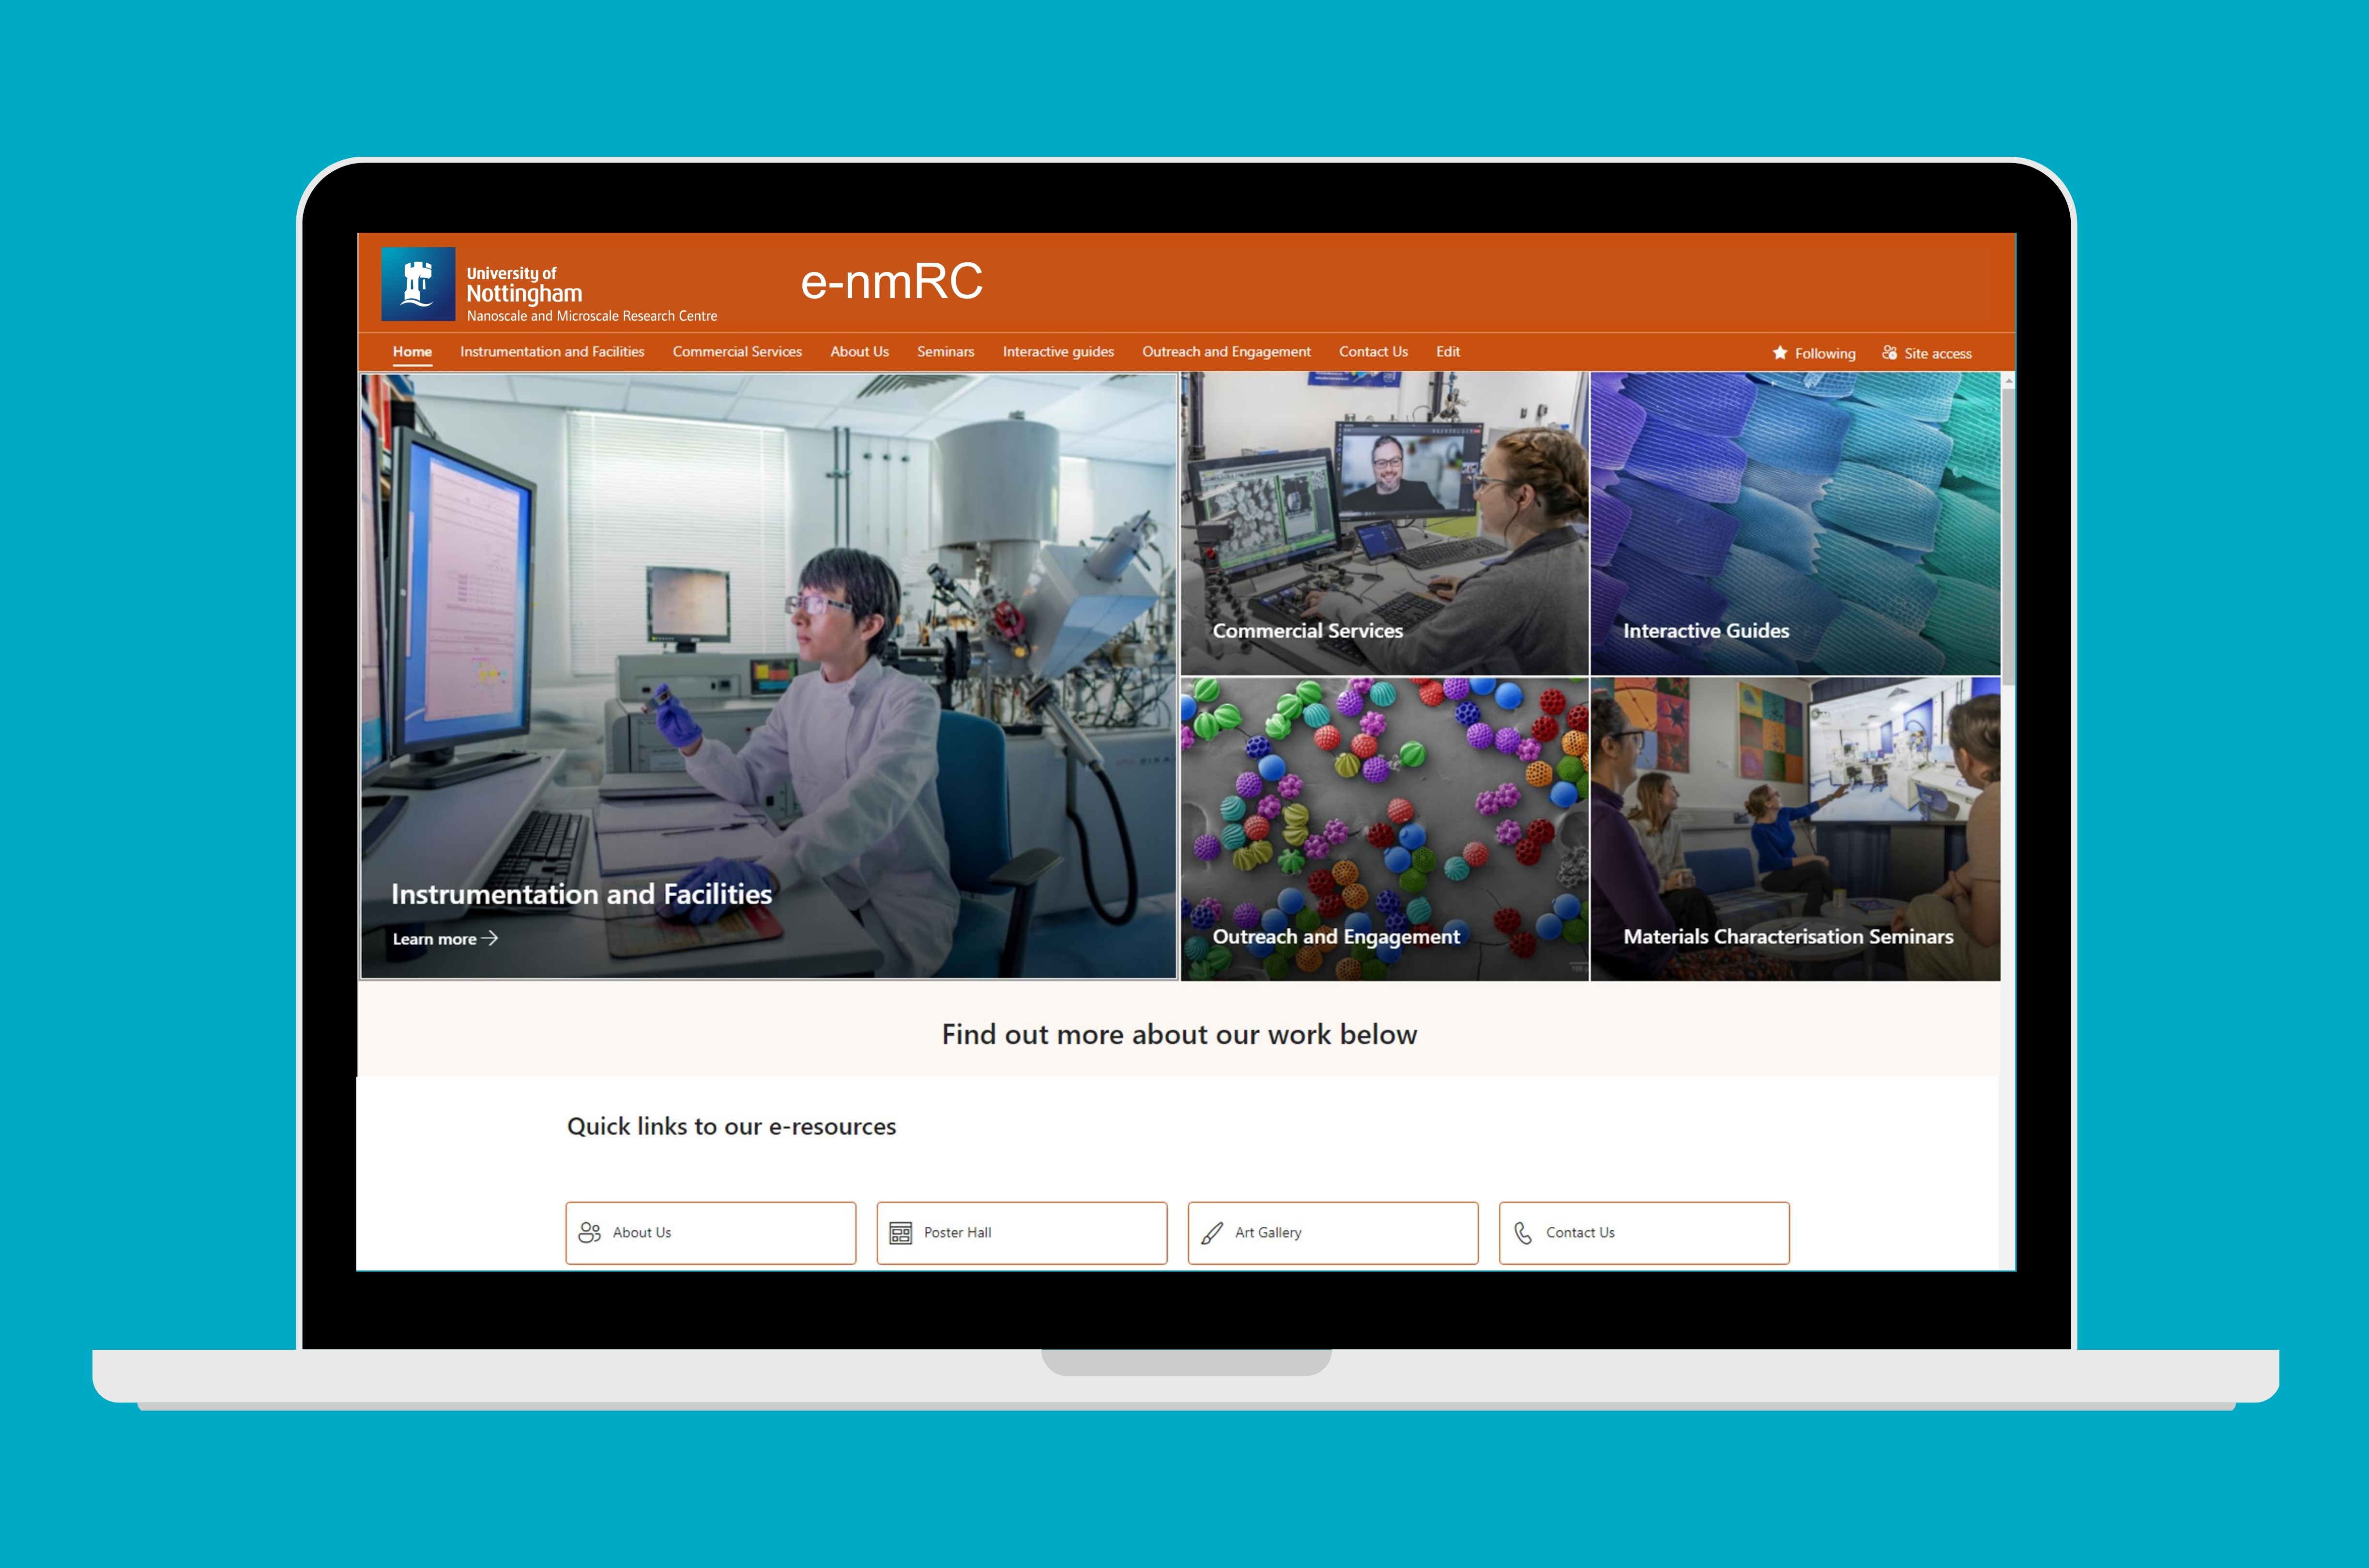The image size is (2369, 1568).
Task: Click the Contact Us phone icon
Action: [x=1523, y=1233]
